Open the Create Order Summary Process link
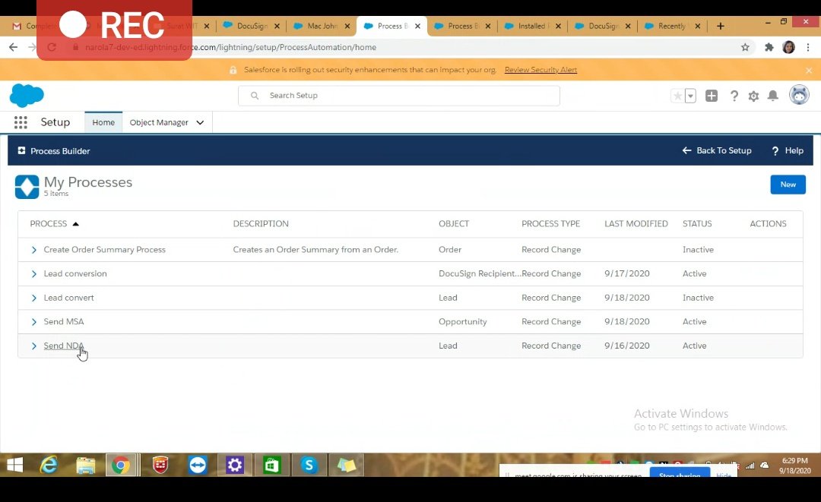The image size is (821, 502). click(104, 249)
